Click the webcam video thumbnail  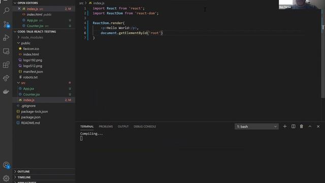(x=302, y=5)
